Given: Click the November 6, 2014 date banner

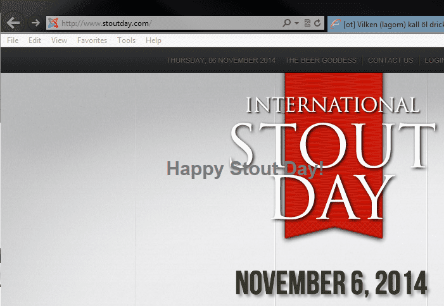Looking at the screenshot, I should (331, 283).
